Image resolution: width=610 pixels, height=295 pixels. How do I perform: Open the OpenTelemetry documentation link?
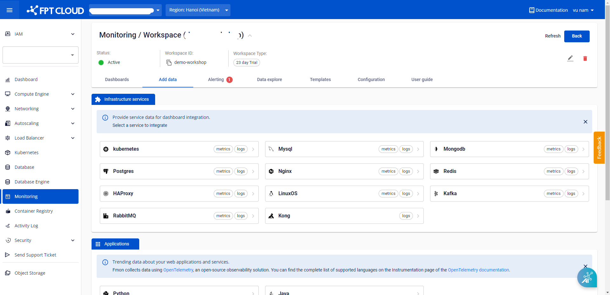(x=478, y=270)
